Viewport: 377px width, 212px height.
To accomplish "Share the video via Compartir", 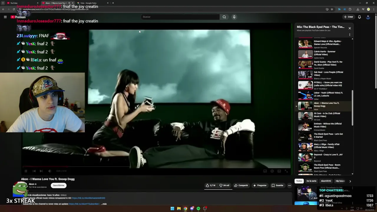I will pyautogui.click(x=241, y=185).
